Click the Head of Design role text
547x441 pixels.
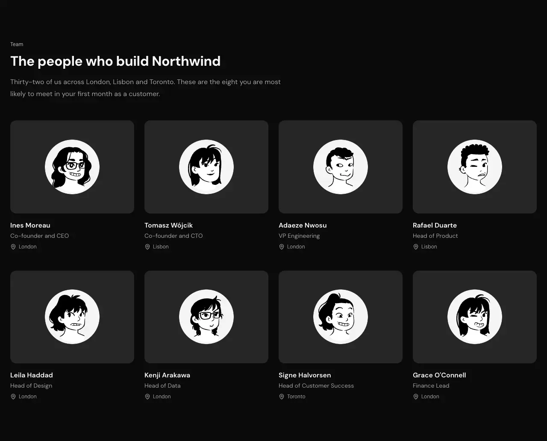[31, 386]
